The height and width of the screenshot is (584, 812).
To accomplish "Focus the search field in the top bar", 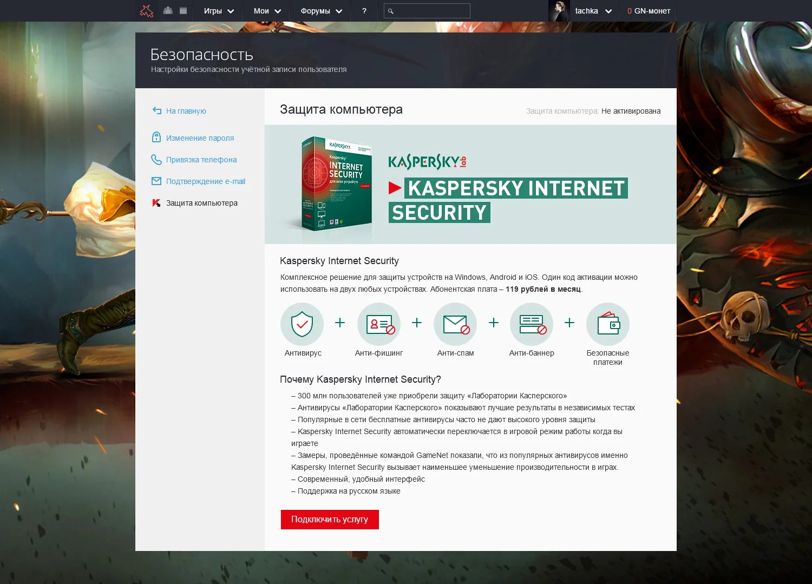I will coord(427,11).
